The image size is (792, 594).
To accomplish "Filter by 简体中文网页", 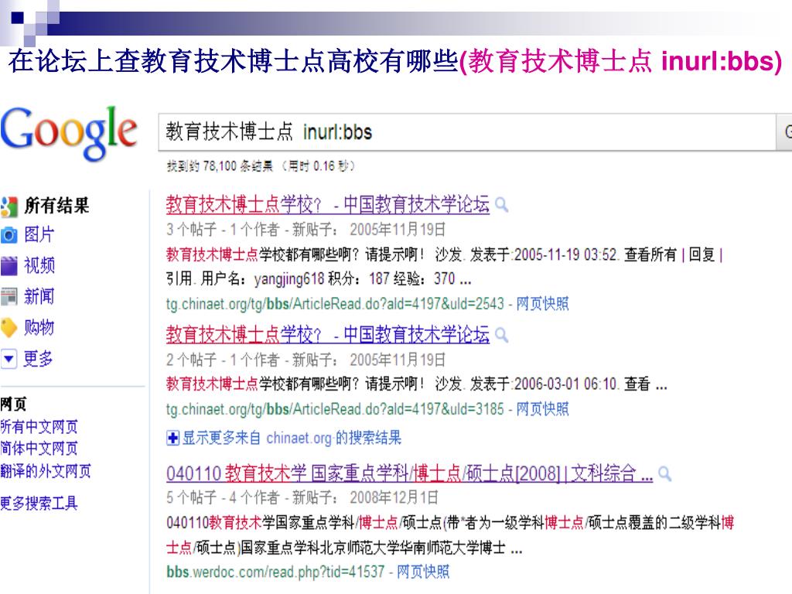I will 39,448.
